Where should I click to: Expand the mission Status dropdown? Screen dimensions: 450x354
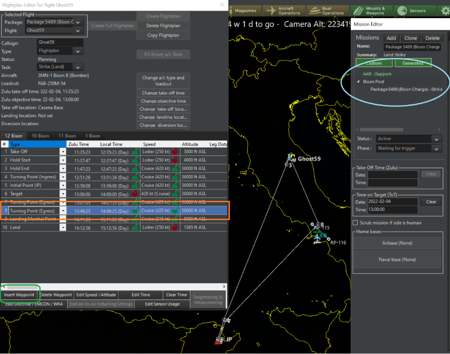click(436, 139)
